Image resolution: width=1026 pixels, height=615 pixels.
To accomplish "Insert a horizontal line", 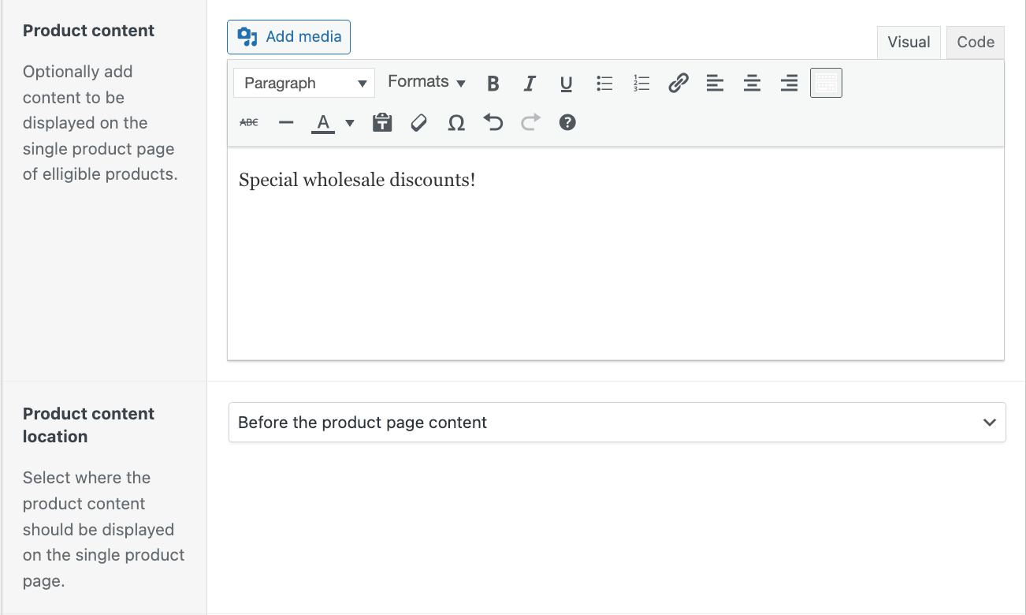I will click(x=286, y=122).
